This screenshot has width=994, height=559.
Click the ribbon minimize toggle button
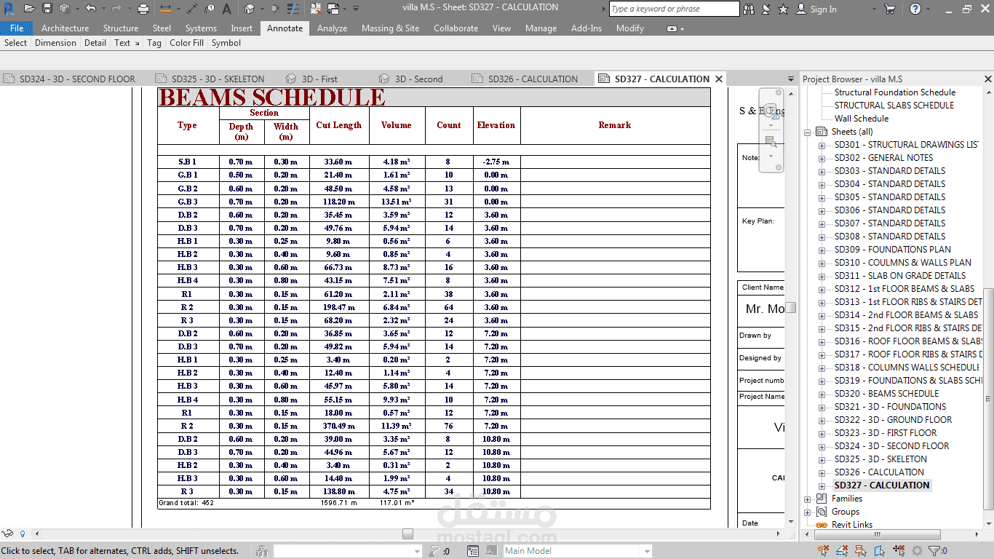pyautogui.click(x=671, y=28)
